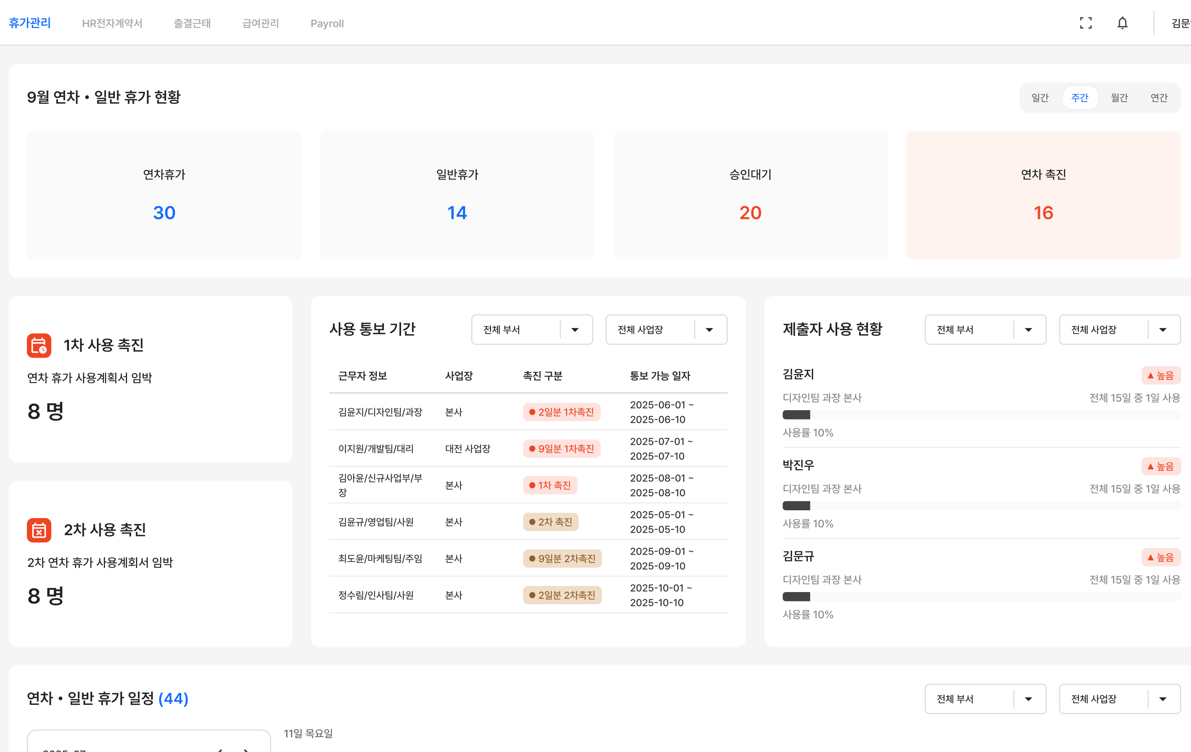Click 김윤지's usage rate progress bar
The image size is (1191, 752).
981,415
